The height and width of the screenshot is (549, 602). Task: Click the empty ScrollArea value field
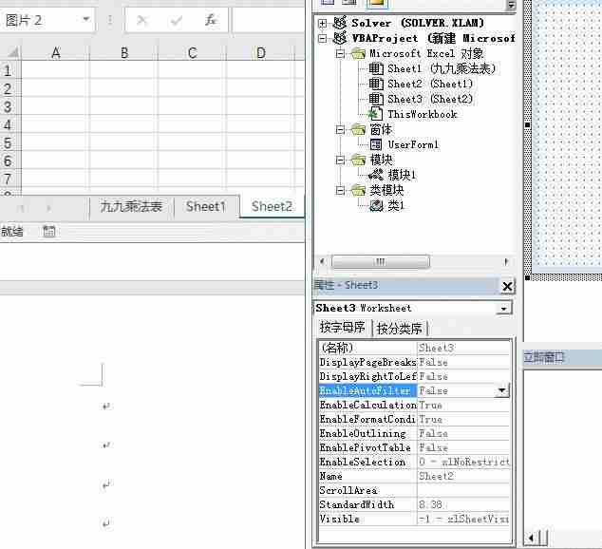(x=463, y=490)
